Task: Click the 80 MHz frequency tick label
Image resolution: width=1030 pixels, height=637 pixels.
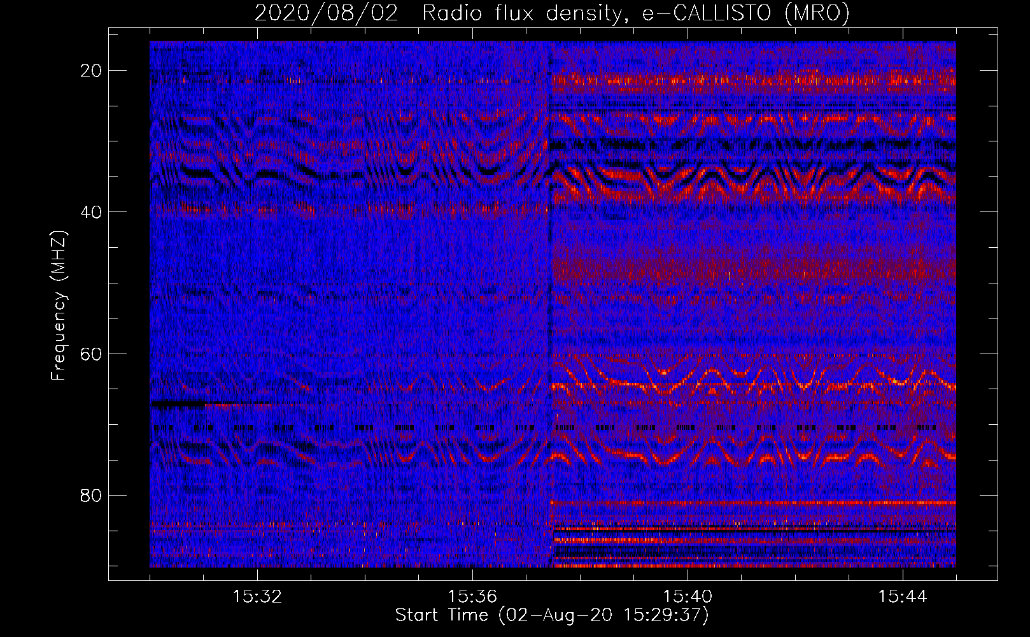Action: 92,495
